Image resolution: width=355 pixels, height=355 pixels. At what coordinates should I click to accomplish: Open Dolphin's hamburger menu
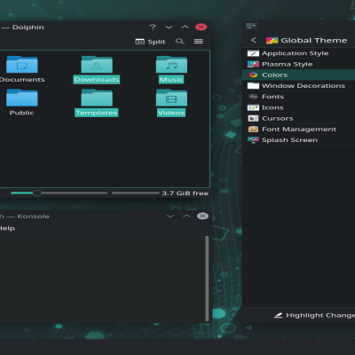pyautogui.click(x=199, y=42)
